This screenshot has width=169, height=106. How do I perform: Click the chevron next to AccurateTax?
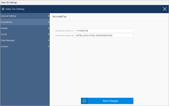(49, 22)
